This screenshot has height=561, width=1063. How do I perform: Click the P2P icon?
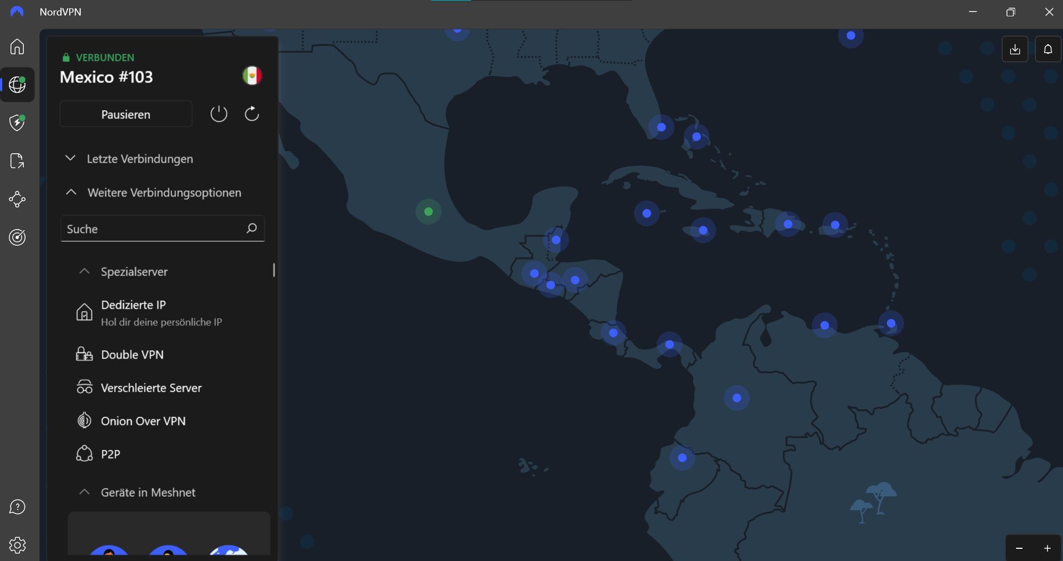coord(84,454)
